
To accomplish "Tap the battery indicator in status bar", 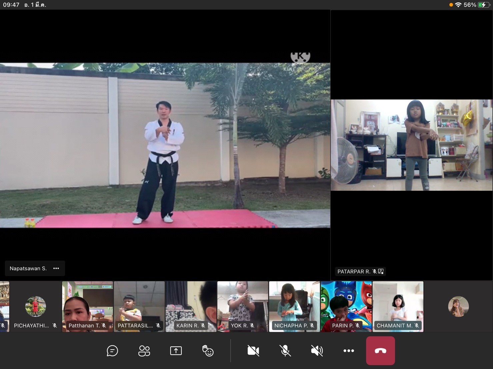I will tap(483, 5).
